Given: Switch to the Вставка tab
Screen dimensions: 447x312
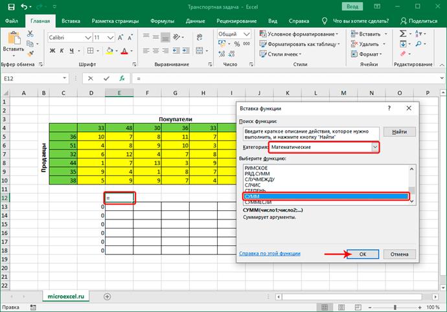Looking at the screenshot, I should coord(71,21).
